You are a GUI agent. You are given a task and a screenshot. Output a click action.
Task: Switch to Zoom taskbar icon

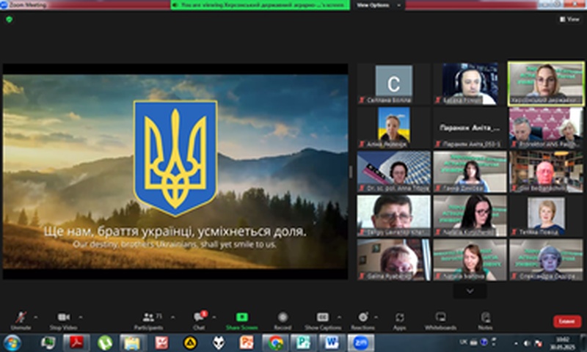tap(360, 342)
